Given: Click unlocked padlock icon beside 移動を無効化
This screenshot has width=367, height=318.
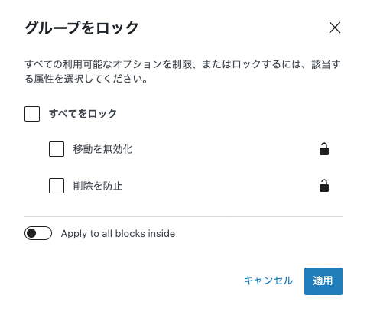Looking at the screenshot, I should (324, 149).
